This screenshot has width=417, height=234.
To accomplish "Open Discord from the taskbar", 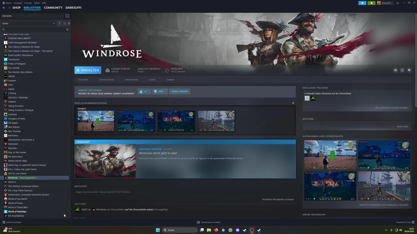I will point(237,230).
